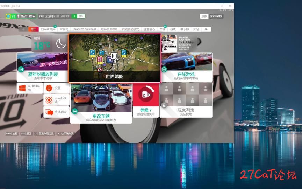
Task: Click the notification badge on the 车辆 tab
Action: (x=165, y=26)
